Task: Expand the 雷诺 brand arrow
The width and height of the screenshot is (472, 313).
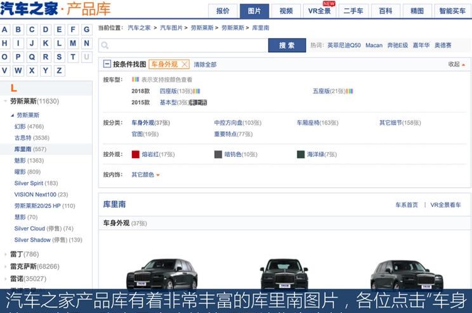Action: click(5, 279)
